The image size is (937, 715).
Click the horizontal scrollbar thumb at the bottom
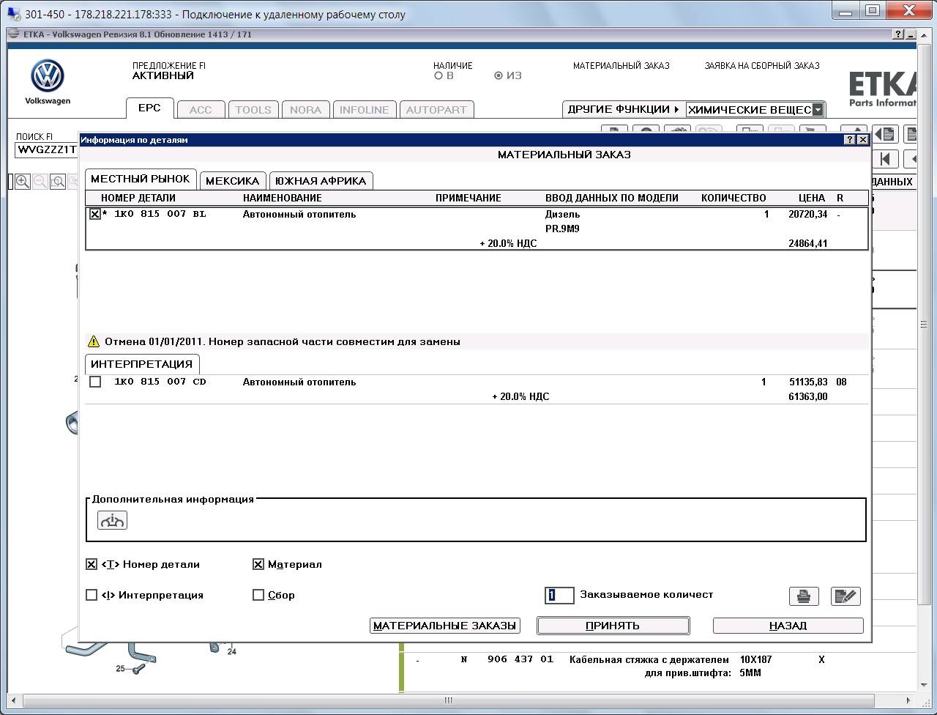point(448,701)
